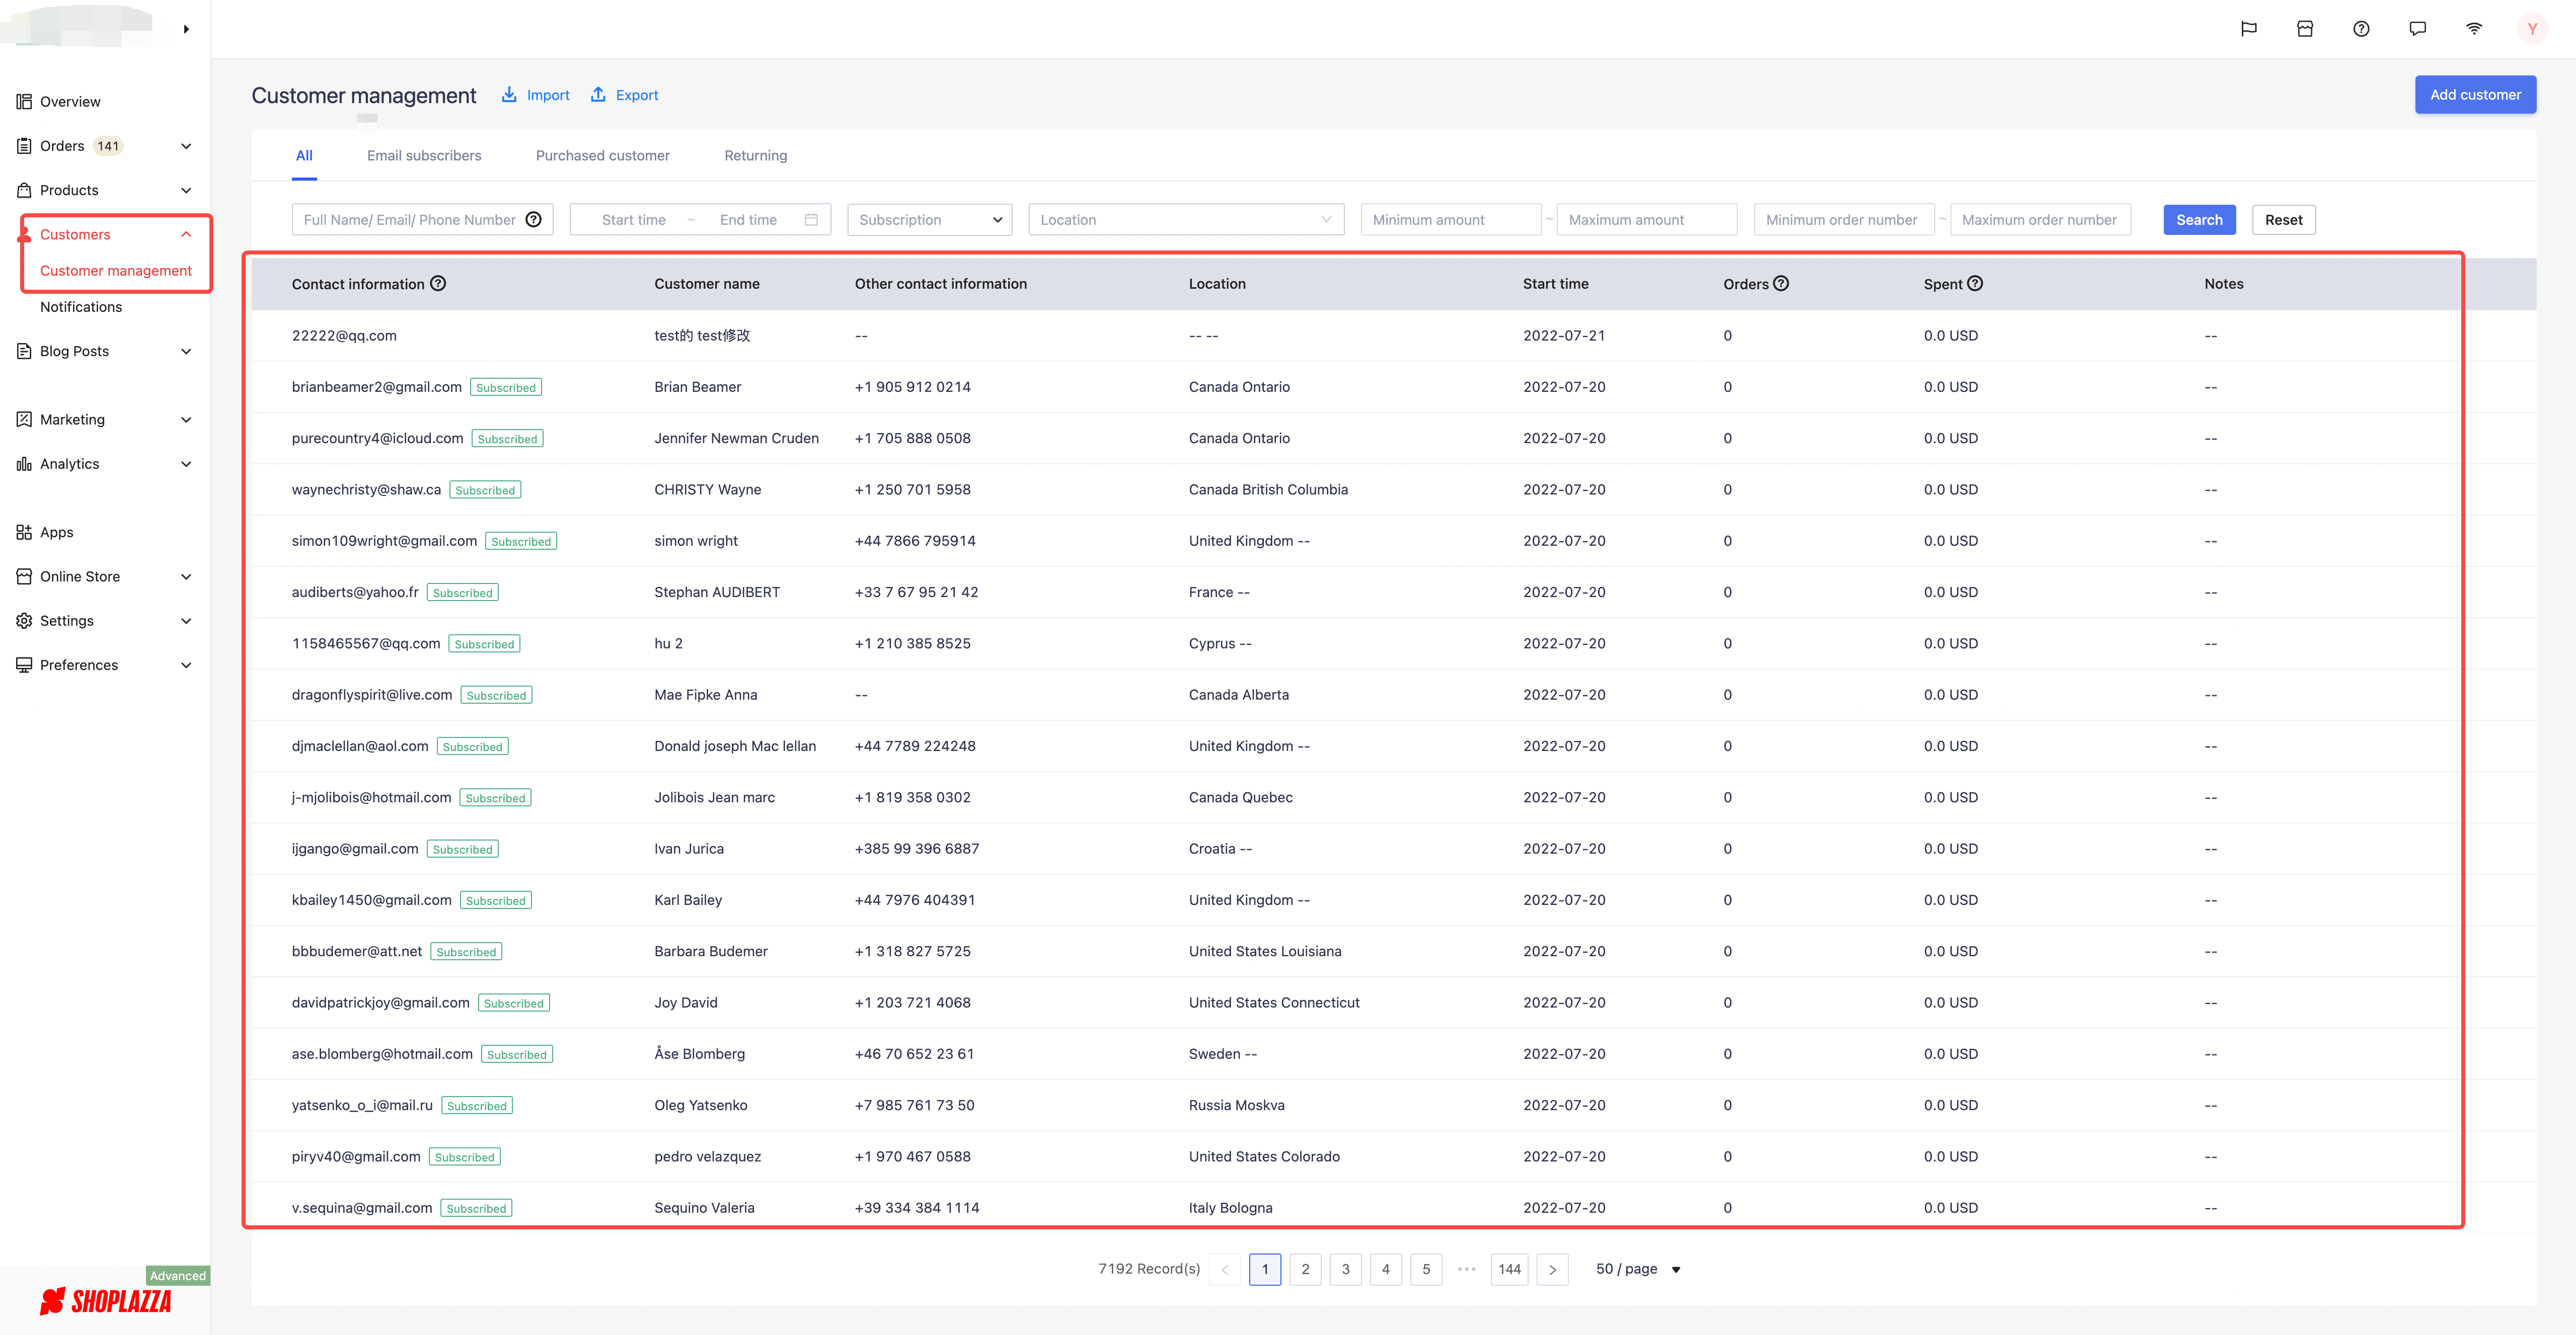Open the user avatar Y
This screenshot has width=2576, height=1335.
tap(2531, 29)
